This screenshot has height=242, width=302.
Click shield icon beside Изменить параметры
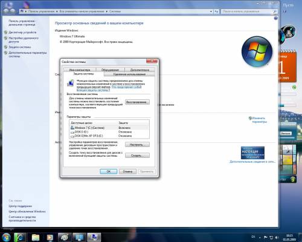tap(250, 118)
